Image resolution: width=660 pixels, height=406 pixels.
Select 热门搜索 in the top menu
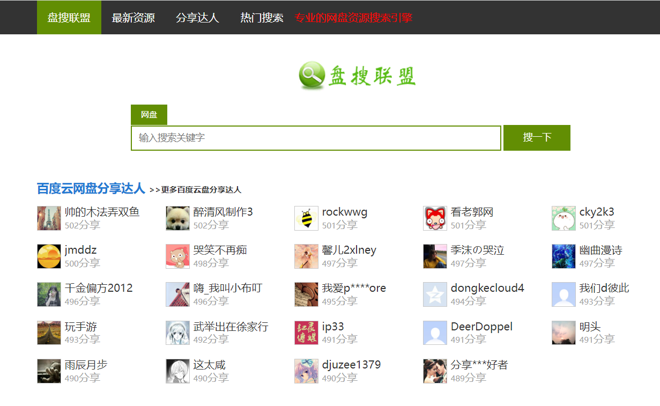262,18
